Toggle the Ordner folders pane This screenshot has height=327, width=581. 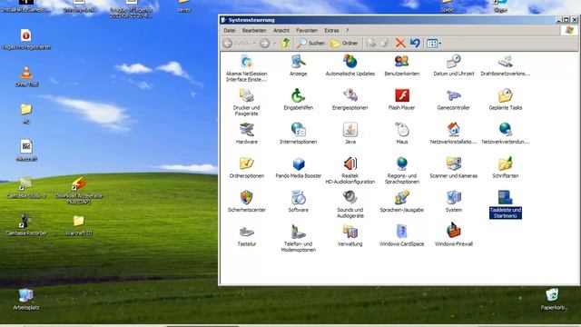coord(344,44)
